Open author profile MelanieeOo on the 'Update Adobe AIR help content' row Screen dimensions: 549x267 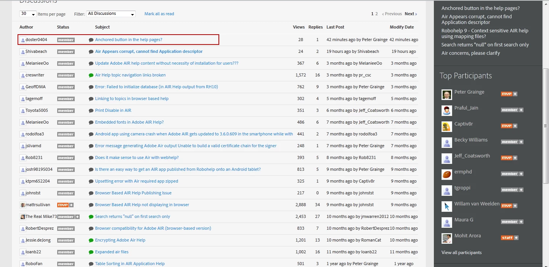tap(37, 63)
